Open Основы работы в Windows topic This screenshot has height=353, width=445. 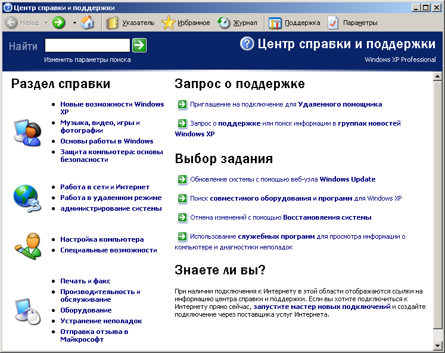107,141
